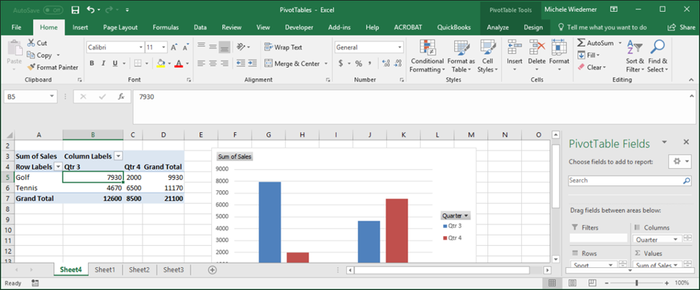Open the Design PivotTable tab
Screen dimensions: 700x290
533,27
